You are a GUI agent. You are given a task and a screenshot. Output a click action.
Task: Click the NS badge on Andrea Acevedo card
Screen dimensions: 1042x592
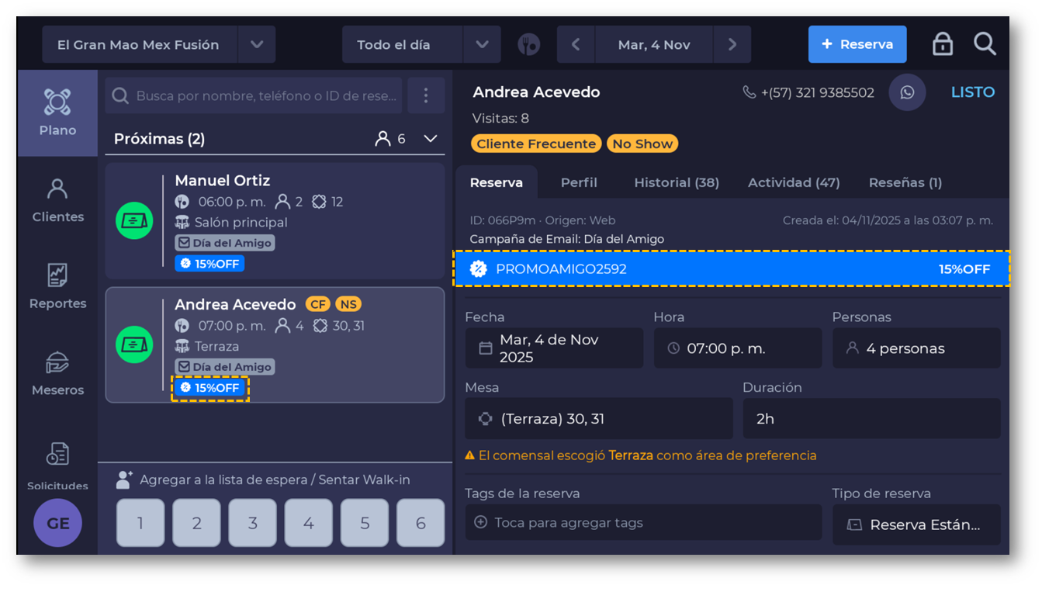point(348,304)
